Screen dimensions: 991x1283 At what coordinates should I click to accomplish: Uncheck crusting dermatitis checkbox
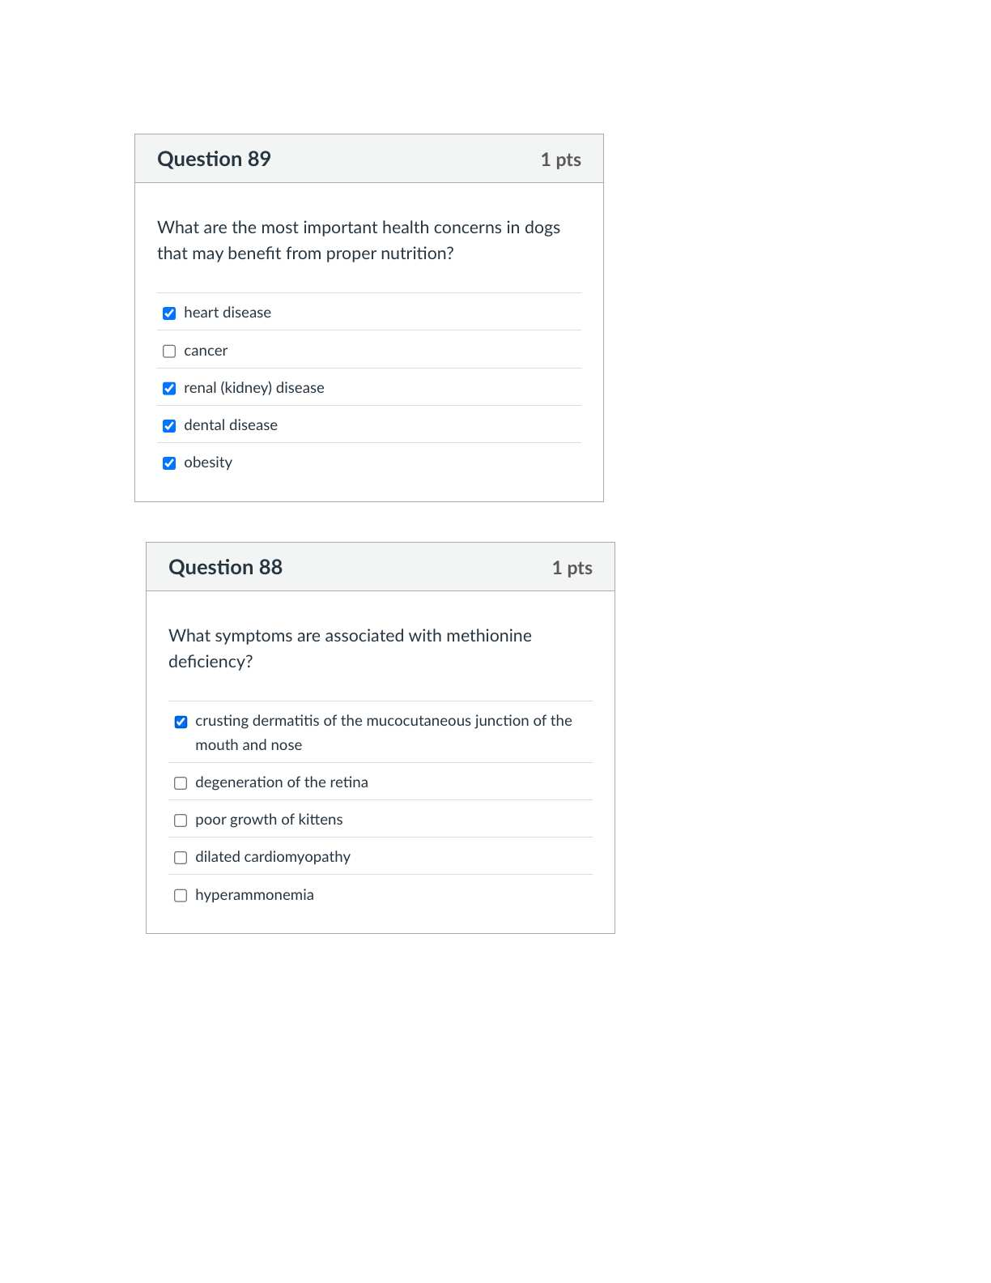pyautogui.click(x=181, y=722)
